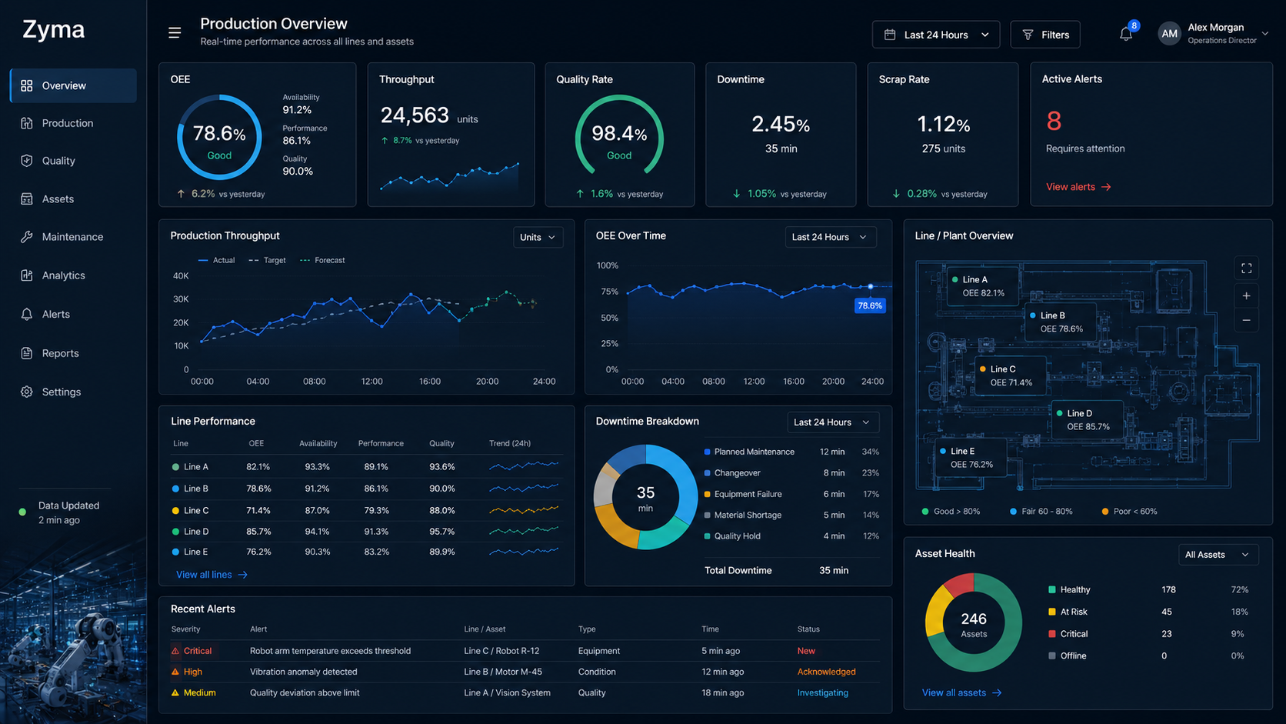Screen dimensions: 1286x724
Task: Click the Analytics chart icon
Action: (x=27, y=275)
